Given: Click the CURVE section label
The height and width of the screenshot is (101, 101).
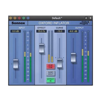Looking at the screenshot, I should pos(60,28).
